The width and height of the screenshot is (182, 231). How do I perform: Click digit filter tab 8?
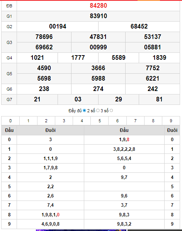click(153, 121)
